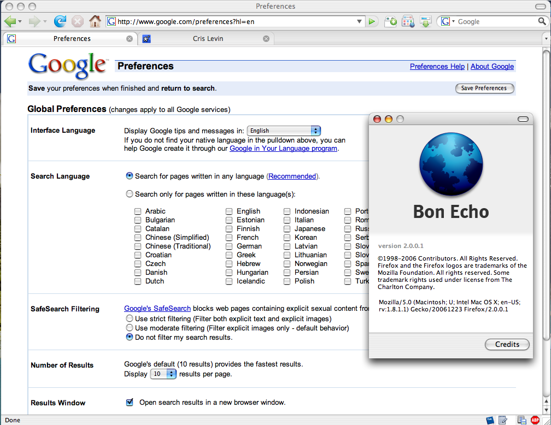Viewport: 551px width, 425px height.
Task: Check the German language checkbox
Action: [x=229, y=246]
